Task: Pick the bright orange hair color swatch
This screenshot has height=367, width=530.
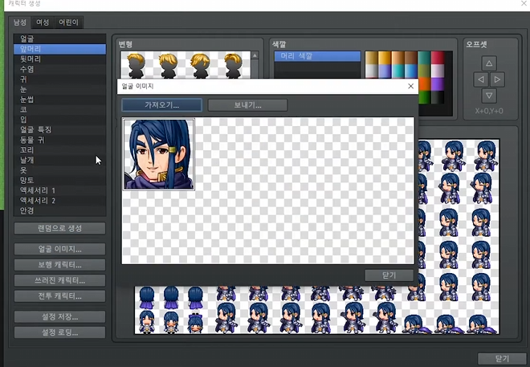Action: 424,84
